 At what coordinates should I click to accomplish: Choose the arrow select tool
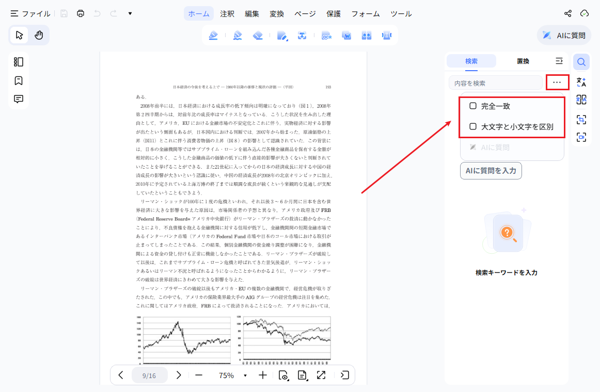pos(19,35)
